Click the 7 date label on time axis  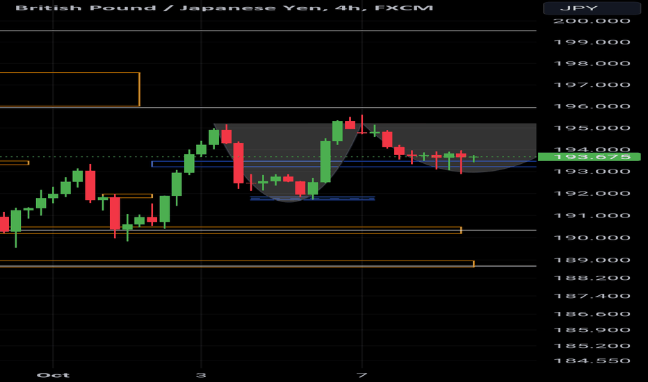click(362, 375)
